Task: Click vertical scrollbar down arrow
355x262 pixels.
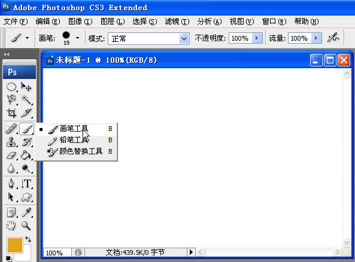Action: [347, 242]
